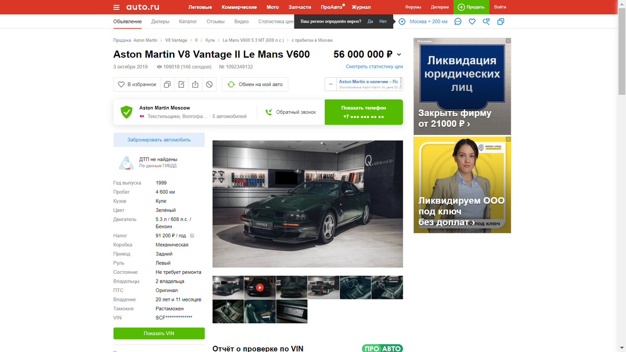Open comparison icon in top bar
The width and height of the screenshot is (626, 352).
pos(501,21)
